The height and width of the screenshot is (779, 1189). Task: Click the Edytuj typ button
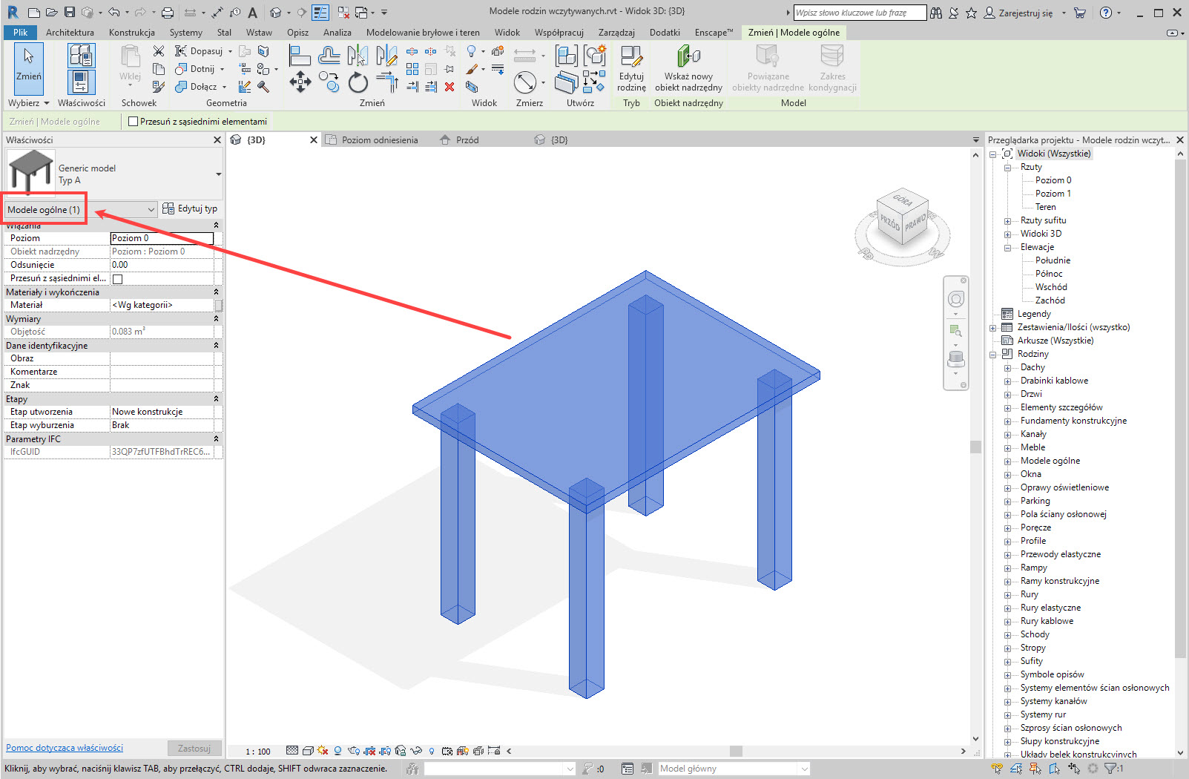(x=190, y=209)
